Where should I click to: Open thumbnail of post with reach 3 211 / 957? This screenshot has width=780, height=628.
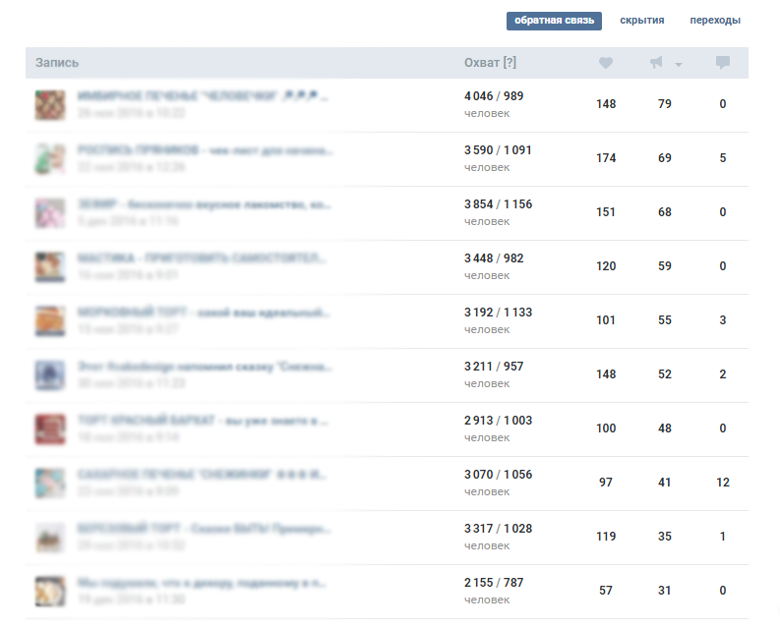pyautogui.click(x=50, y=374)
